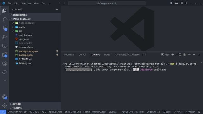Open next.config.js file
Screen dimensions: 203x114
point(35,47)
